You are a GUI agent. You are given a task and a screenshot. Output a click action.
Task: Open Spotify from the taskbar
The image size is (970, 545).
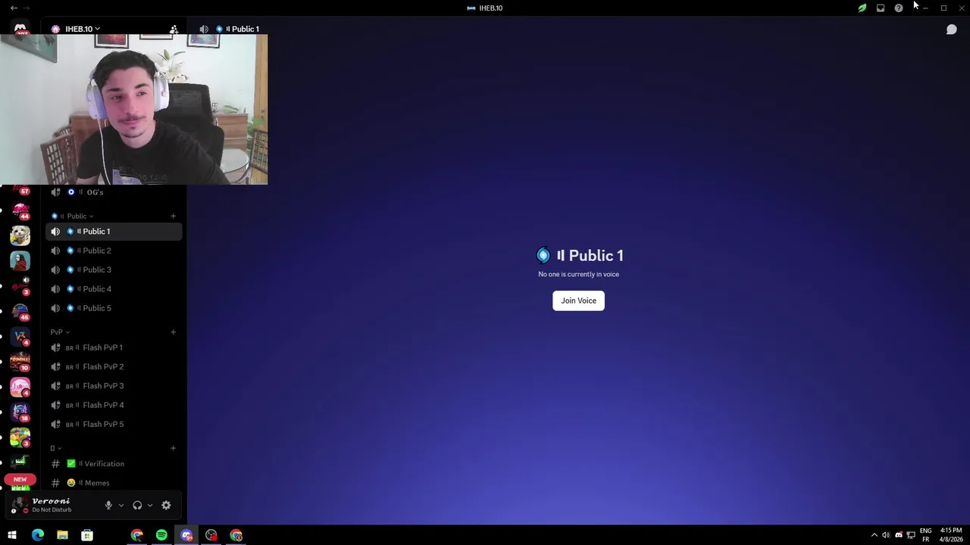(x=161, y=535)
